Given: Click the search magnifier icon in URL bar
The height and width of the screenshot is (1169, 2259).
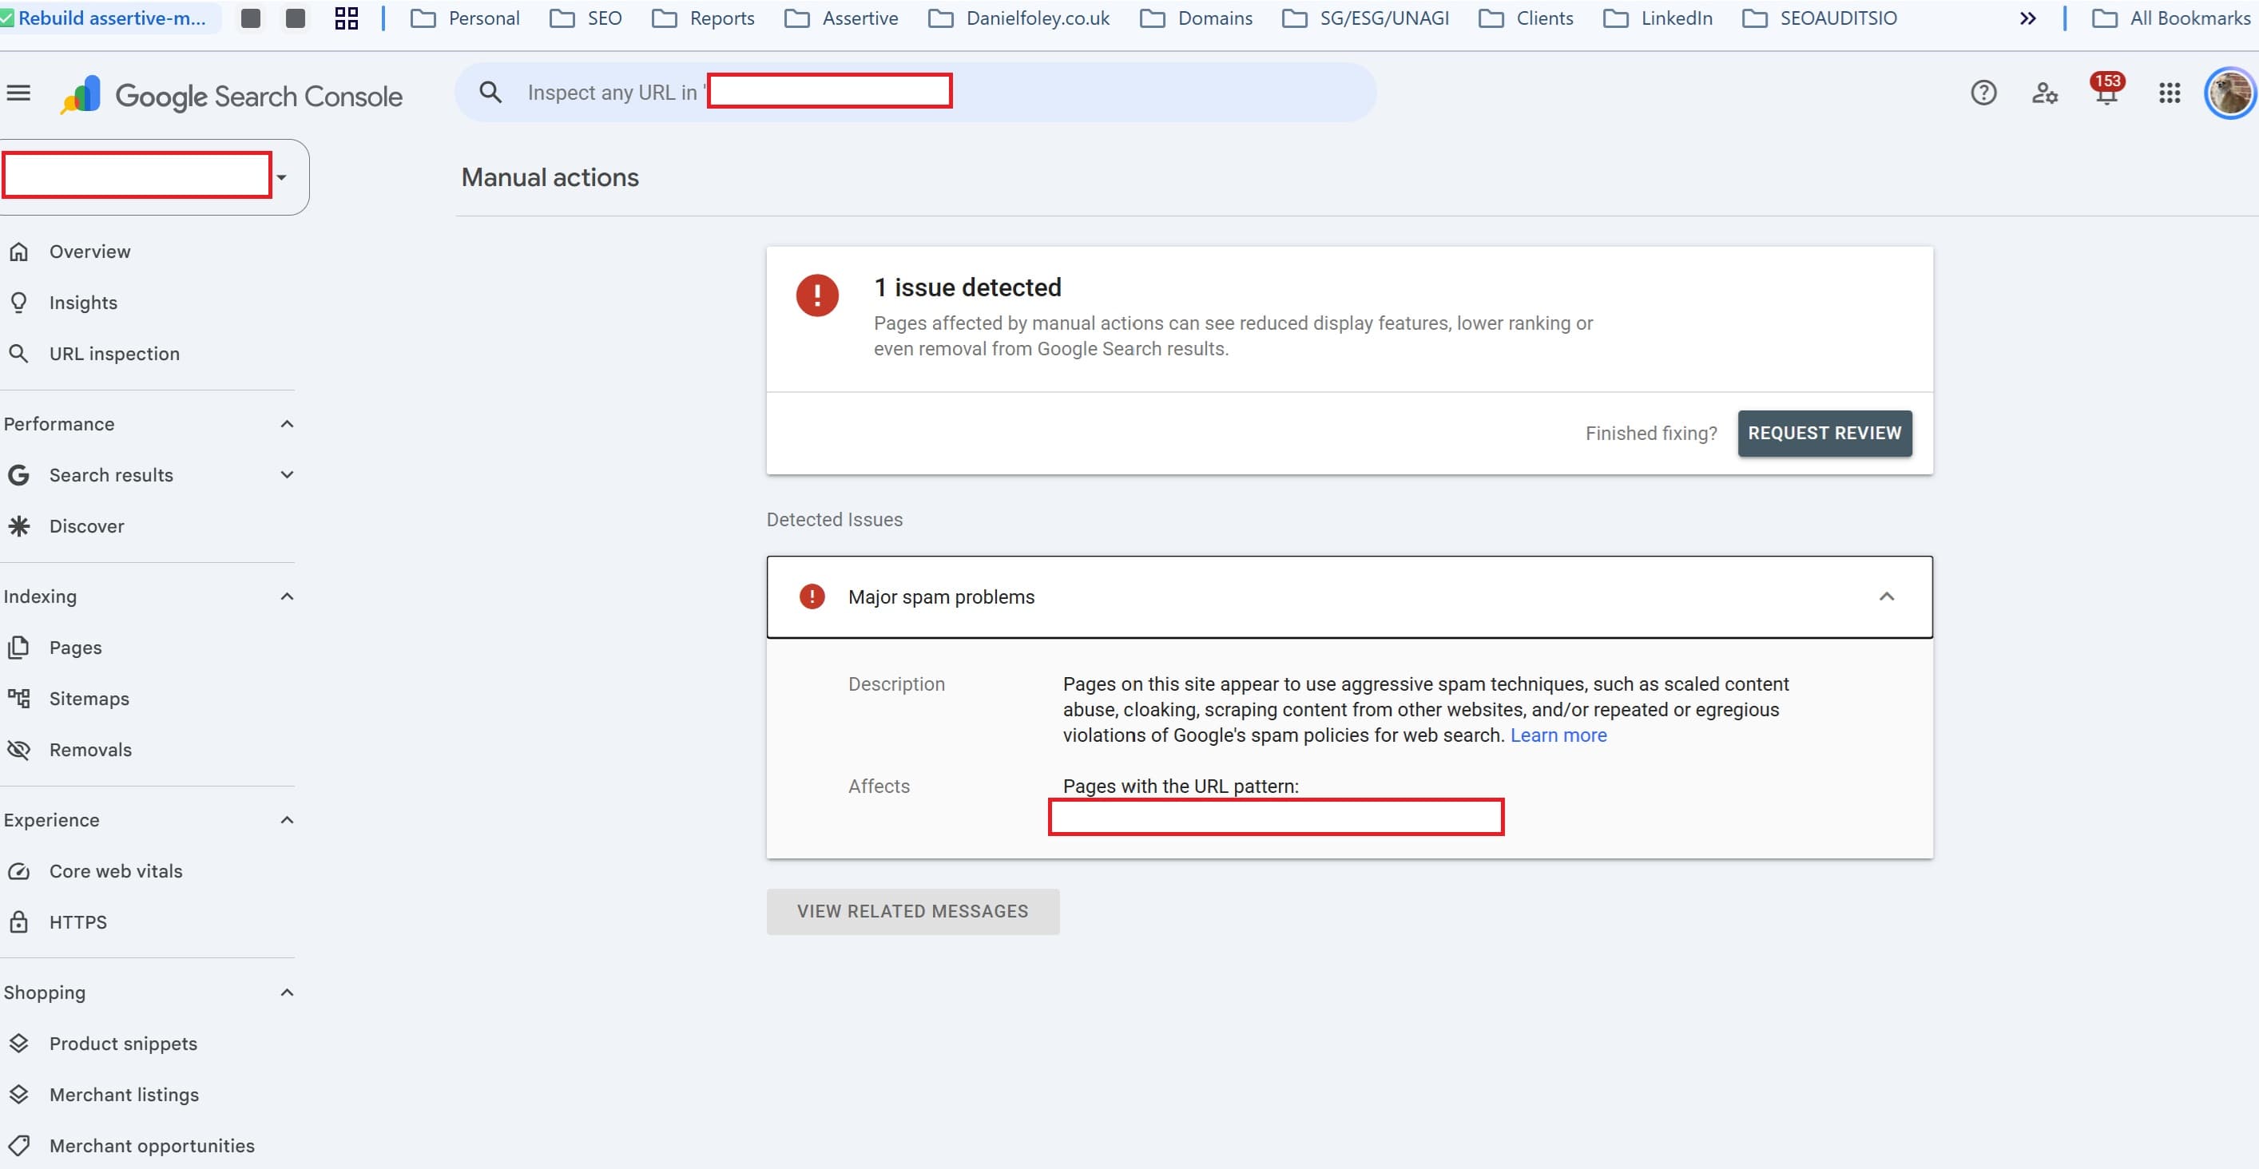Looking at the screenshot, I should [x=490, y=92].
